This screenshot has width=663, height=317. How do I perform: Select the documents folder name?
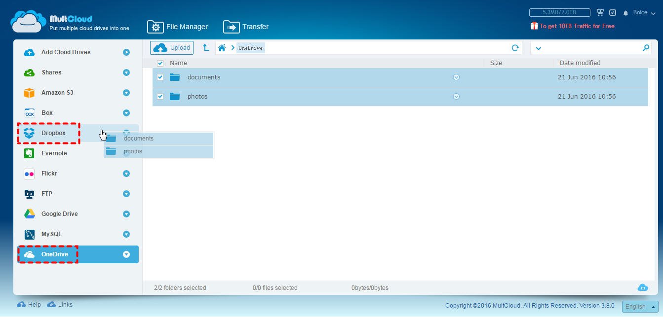pos(204,77)
